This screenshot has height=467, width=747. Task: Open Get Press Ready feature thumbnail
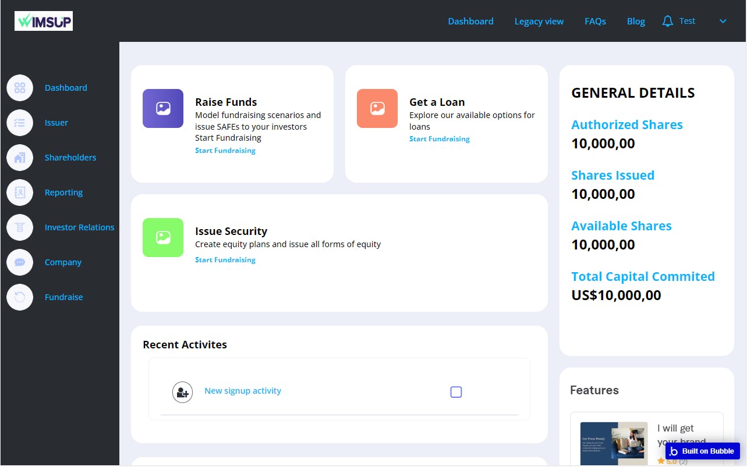[x=614, y=444]
